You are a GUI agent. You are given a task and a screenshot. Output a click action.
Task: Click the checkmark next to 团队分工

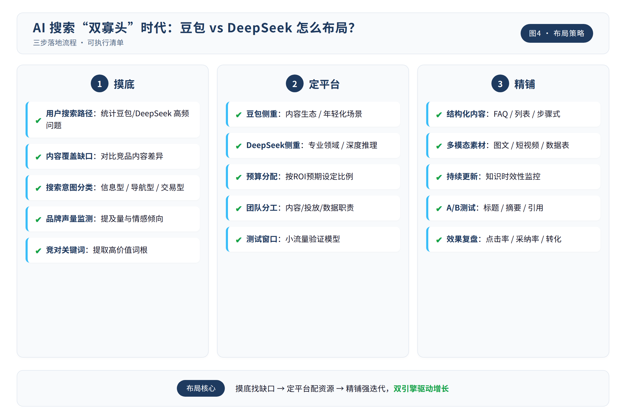[239, 208]
